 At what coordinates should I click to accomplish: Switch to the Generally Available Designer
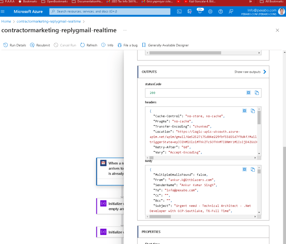coord(165,45)
